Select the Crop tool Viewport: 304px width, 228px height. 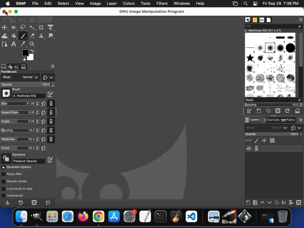(41, 27)
